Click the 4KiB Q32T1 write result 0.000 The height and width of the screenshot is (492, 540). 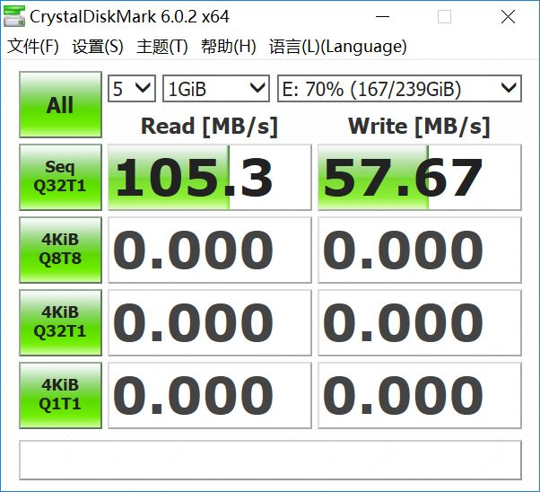coord(420,322)
